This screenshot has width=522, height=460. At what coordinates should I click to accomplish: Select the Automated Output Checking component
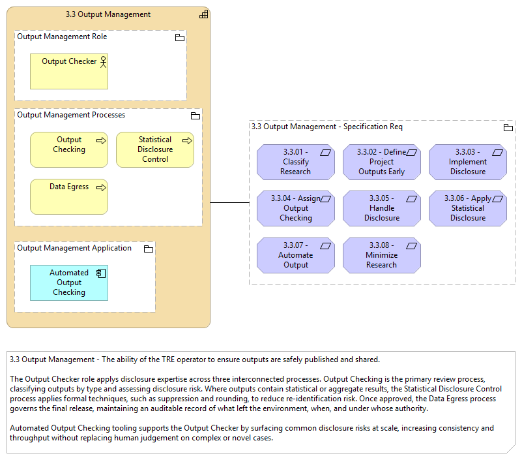[x=69, y=283]
